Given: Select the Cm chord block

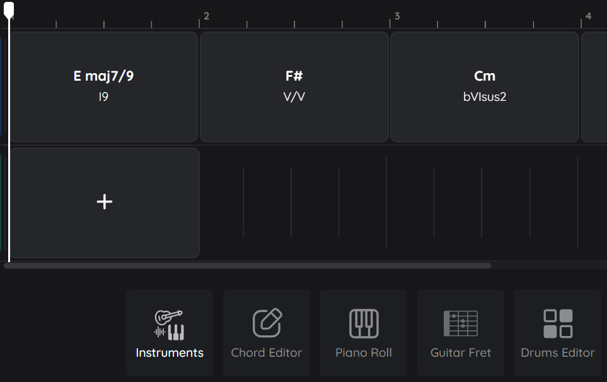Looking at the screenshot, I should click(485, 87).
